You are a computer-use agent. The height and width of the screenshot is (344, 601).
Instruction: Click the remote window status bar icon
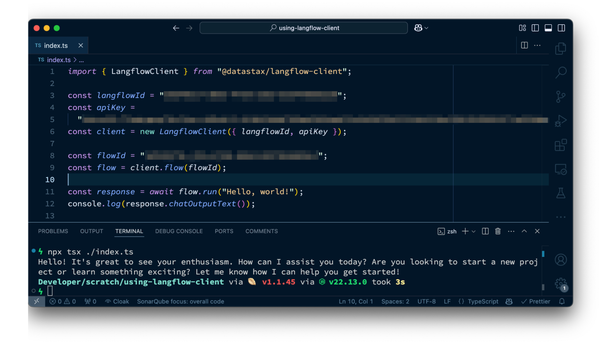click(37, 301)
